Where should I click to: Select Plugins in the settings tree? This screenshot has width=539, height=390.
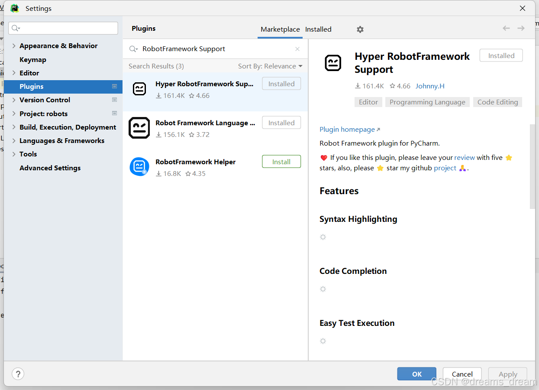click(x=63, y=86)
